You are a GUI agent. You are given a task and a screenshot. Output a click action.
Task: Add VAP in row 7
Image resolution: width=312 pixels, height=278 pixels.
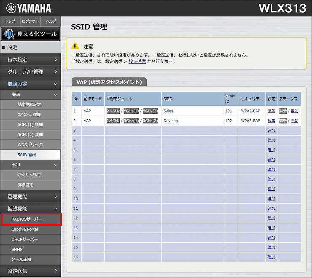tap(271, 169)
